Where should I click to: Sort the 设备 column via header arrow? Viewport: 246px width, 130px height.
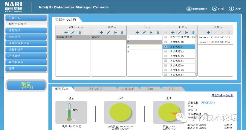pyautogui.click(x=221, y=28)
